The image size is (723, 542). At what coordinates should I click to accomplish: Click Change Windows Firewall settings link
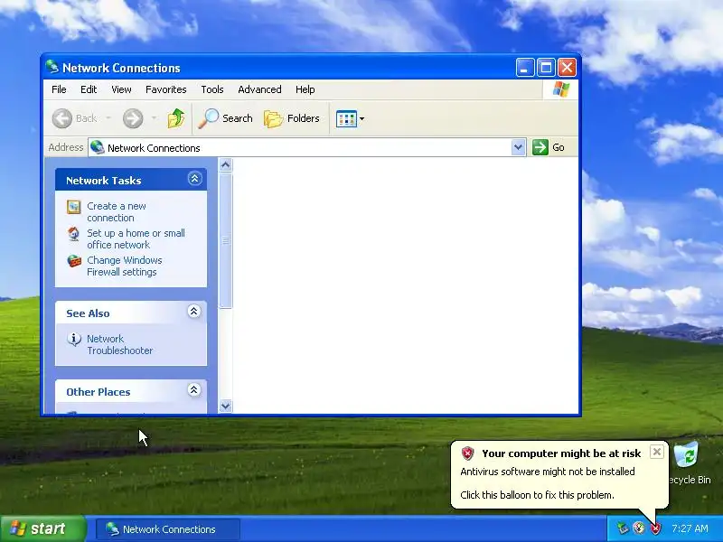point(125,266)
